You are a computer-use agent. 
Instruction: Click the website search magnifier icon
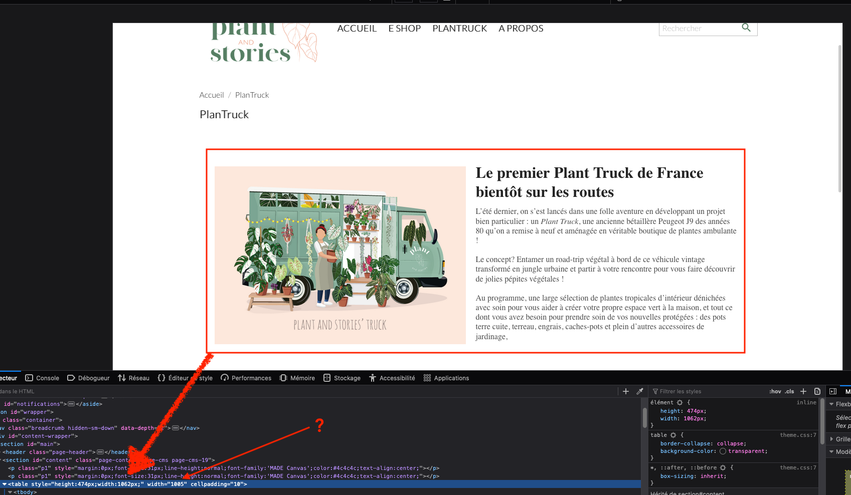(746, 28)
